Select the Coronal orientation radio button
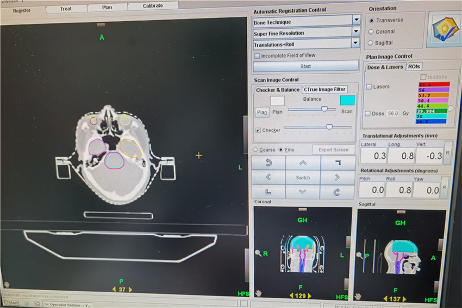 (371, 32)
